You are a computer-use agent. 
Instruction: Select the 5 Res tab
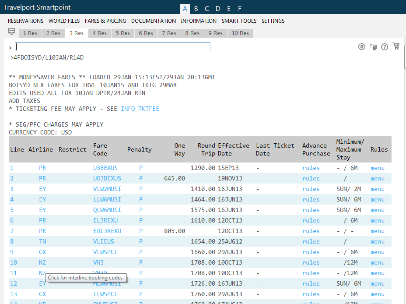click(123, 33)
